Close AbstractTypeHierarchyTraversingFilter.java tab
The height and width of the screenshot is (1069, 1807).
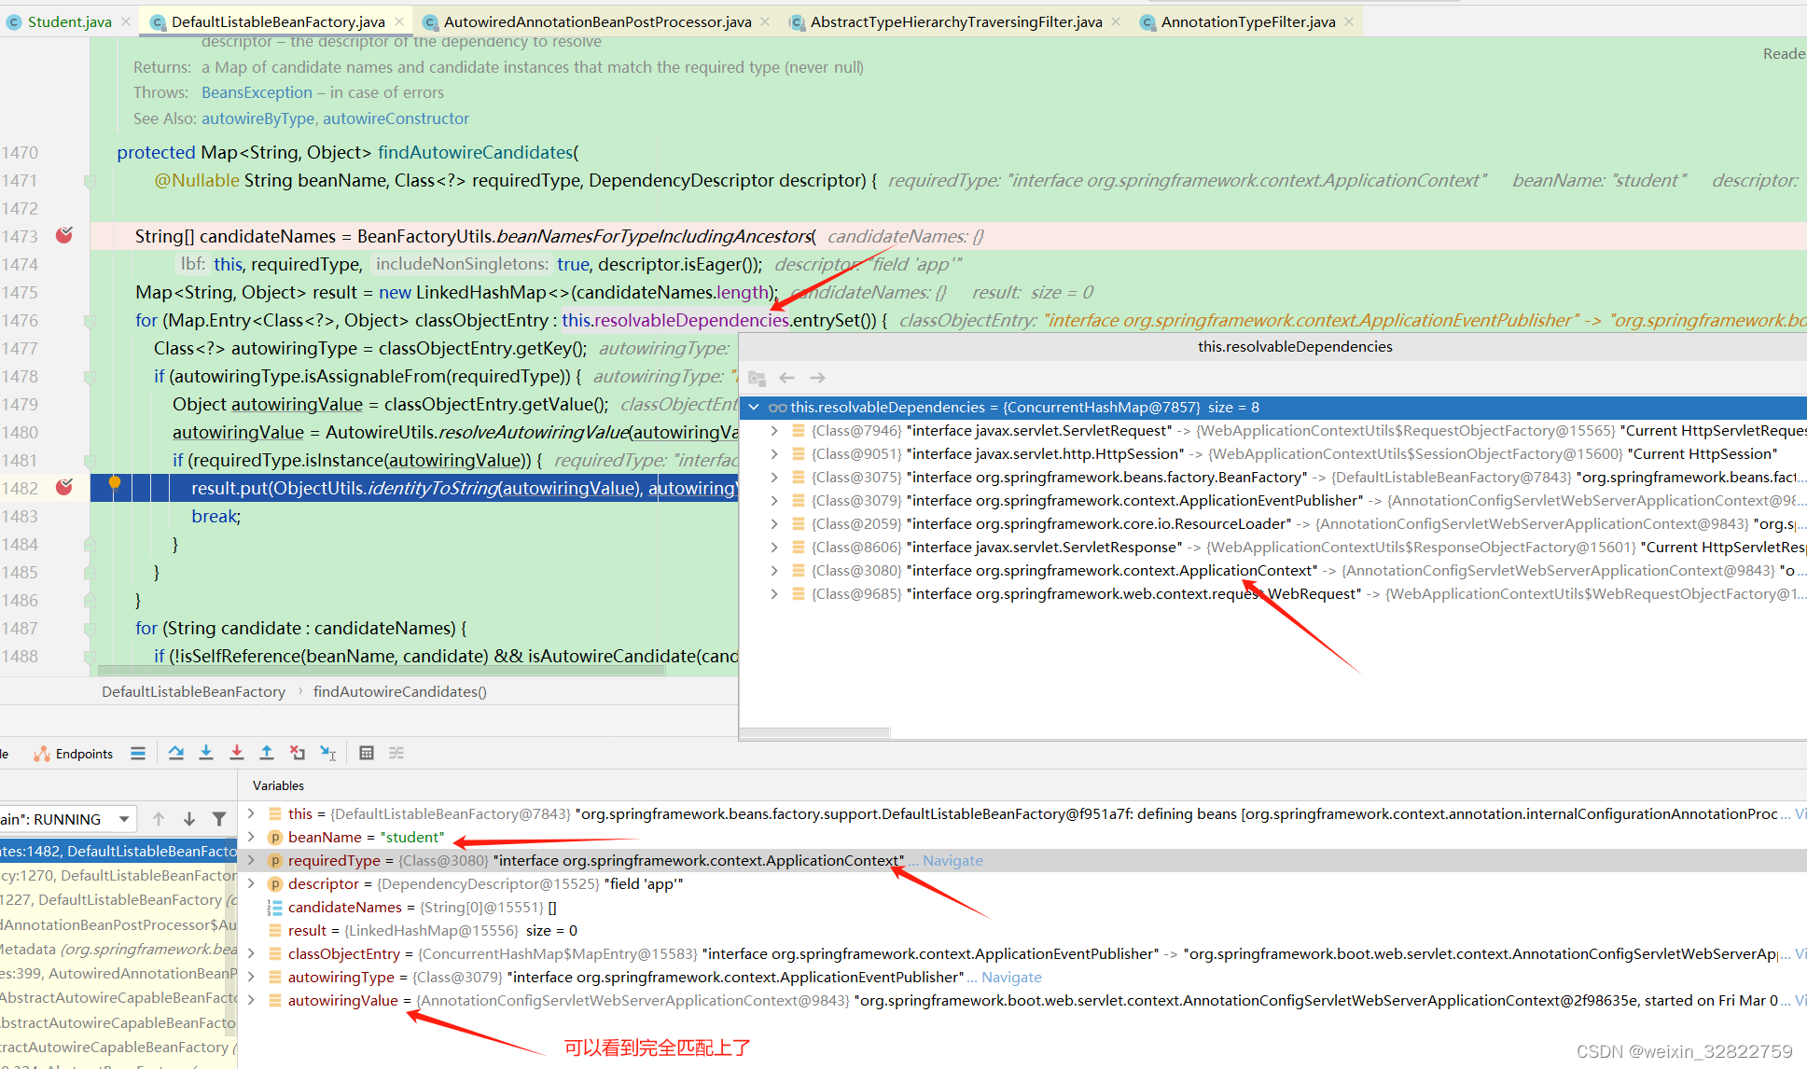tap(1116, 21)
